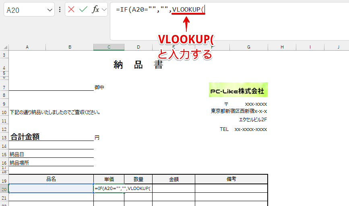
Task: Click the address 東京都新宿区西新宿x-x-x
Action: coord(239,111)
